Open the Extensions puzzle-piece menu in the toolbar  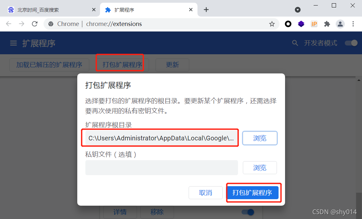327,24
